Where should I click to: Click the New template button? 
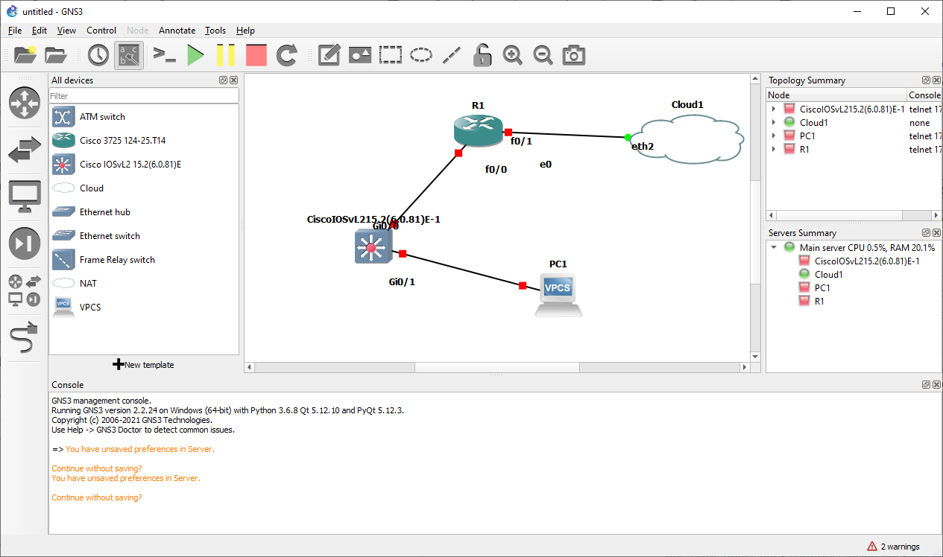pyautogui.click(x=143, y=365)
